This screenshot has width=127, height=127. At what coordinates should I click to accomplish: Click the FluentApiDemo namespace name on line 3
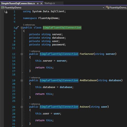(x=48, y=18)
